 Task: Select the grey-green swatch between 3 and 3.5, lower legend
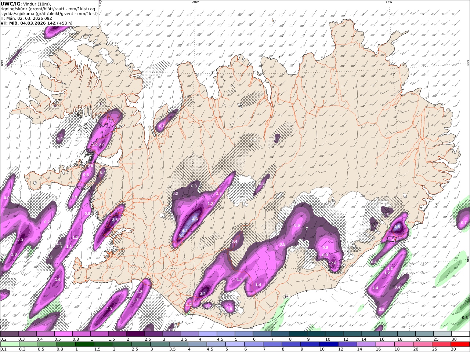coord(160,344)
